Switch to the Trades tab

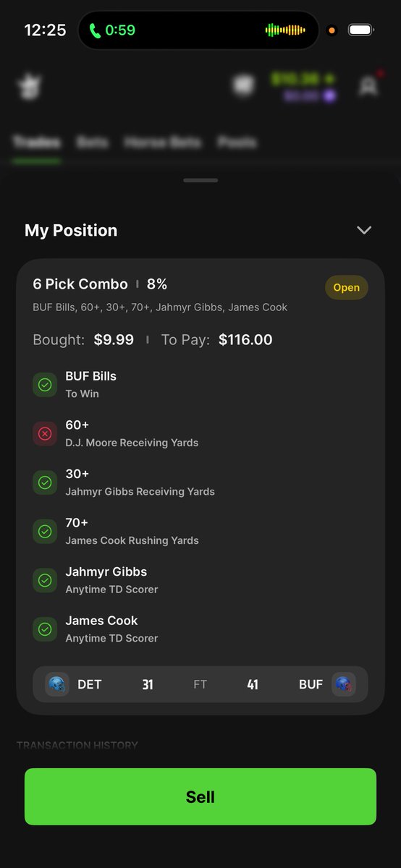pos(36,142)
